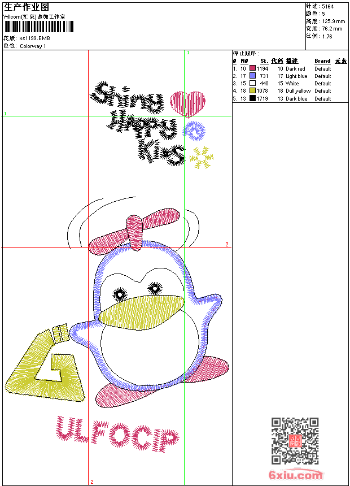Click the Dark red color swatch

253,68
